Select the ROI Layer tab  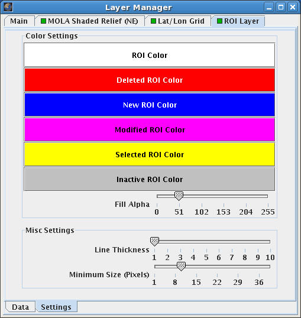click(238, 21)
